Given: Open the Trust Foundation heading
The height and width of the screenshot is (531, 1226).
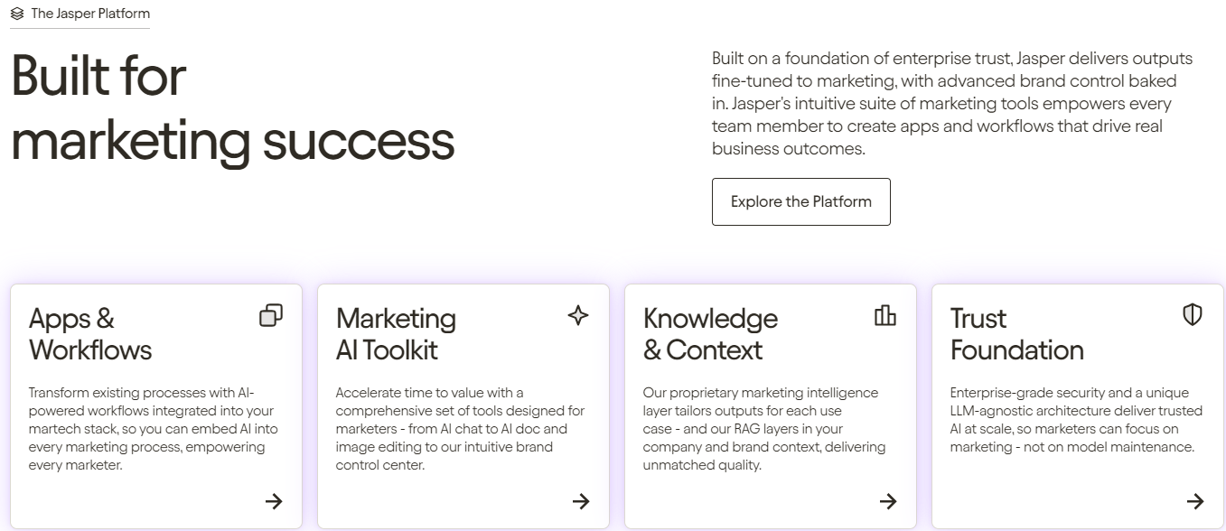Looking at the screenshot, I should point(1017,334).
